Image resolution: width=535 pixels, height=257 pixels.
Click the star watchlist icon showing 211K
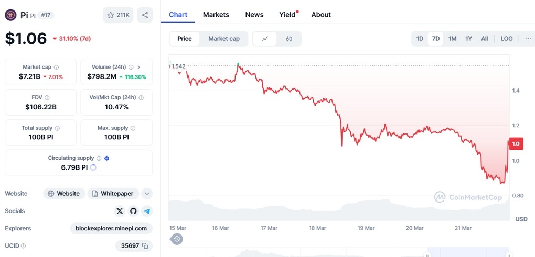[118, 15]
